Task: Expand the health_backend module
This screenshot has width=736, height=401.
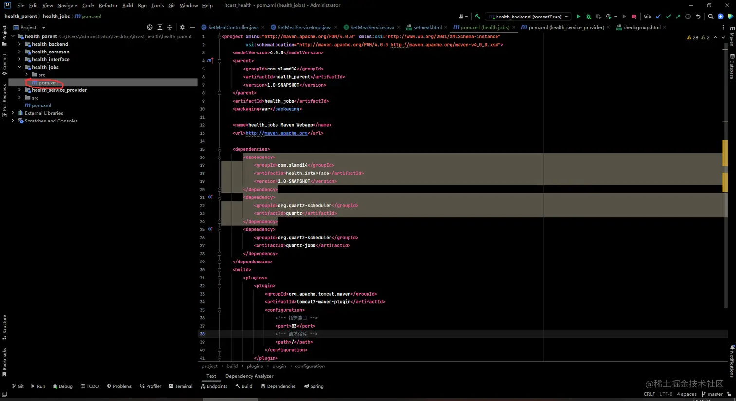Action: pyautogui.click(x=19, y=44)
